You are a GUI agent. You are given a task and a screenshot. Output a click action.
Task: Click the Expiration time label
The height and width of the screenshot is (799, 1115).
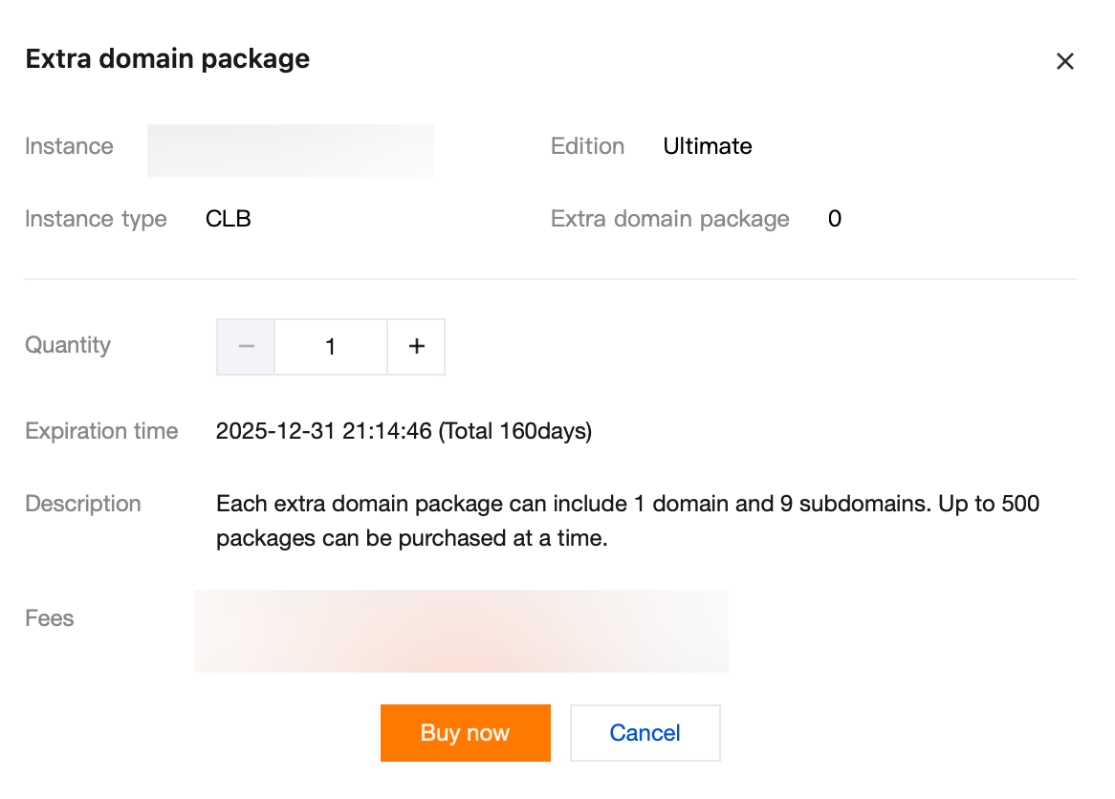click(x=101, y=431)
